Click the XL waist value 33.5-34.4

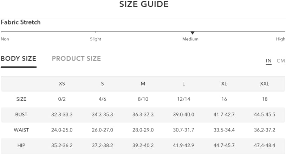(224, 130)
